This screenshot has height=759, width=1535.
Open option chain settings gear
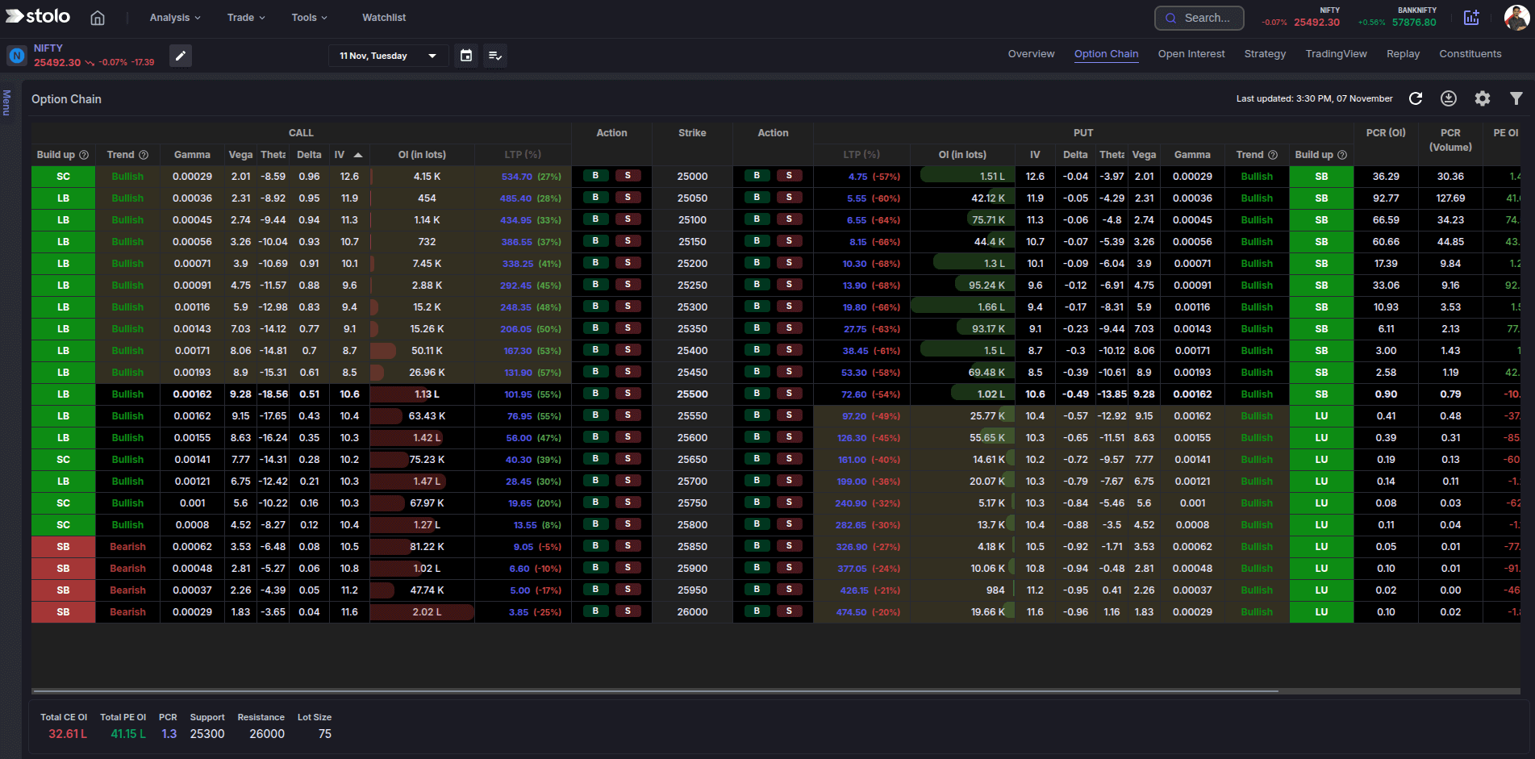(x=1482, y=98)
